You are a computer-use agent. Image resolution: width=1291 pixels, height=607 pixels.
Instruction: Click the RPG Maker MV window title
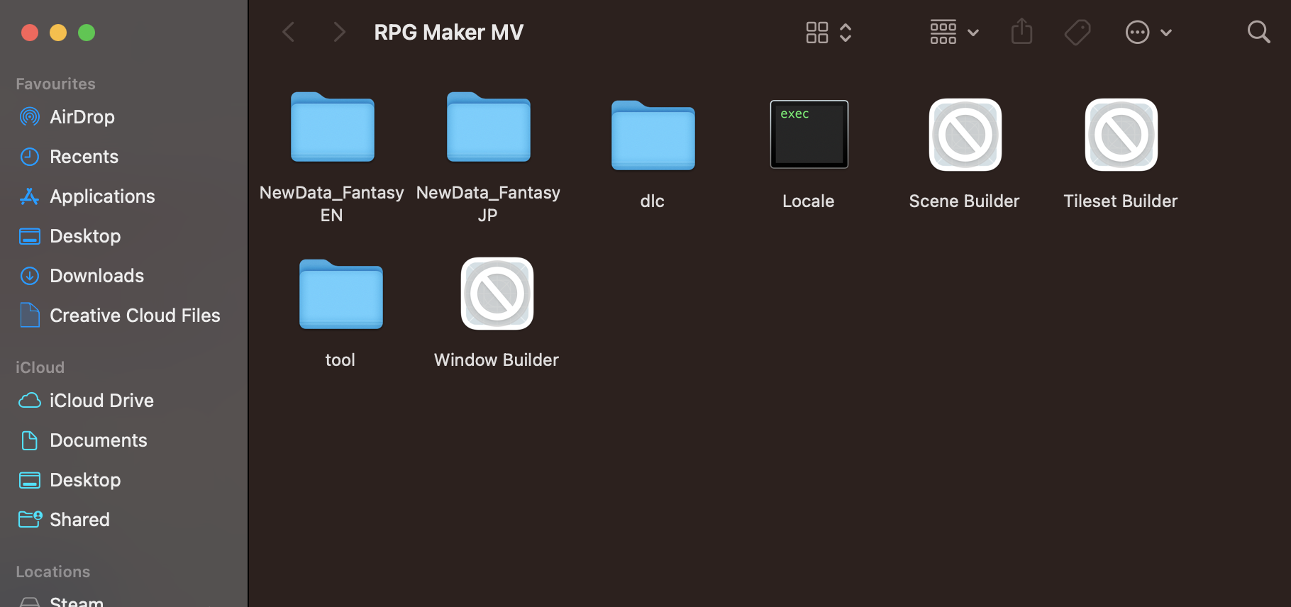click(x=449, y=33)
